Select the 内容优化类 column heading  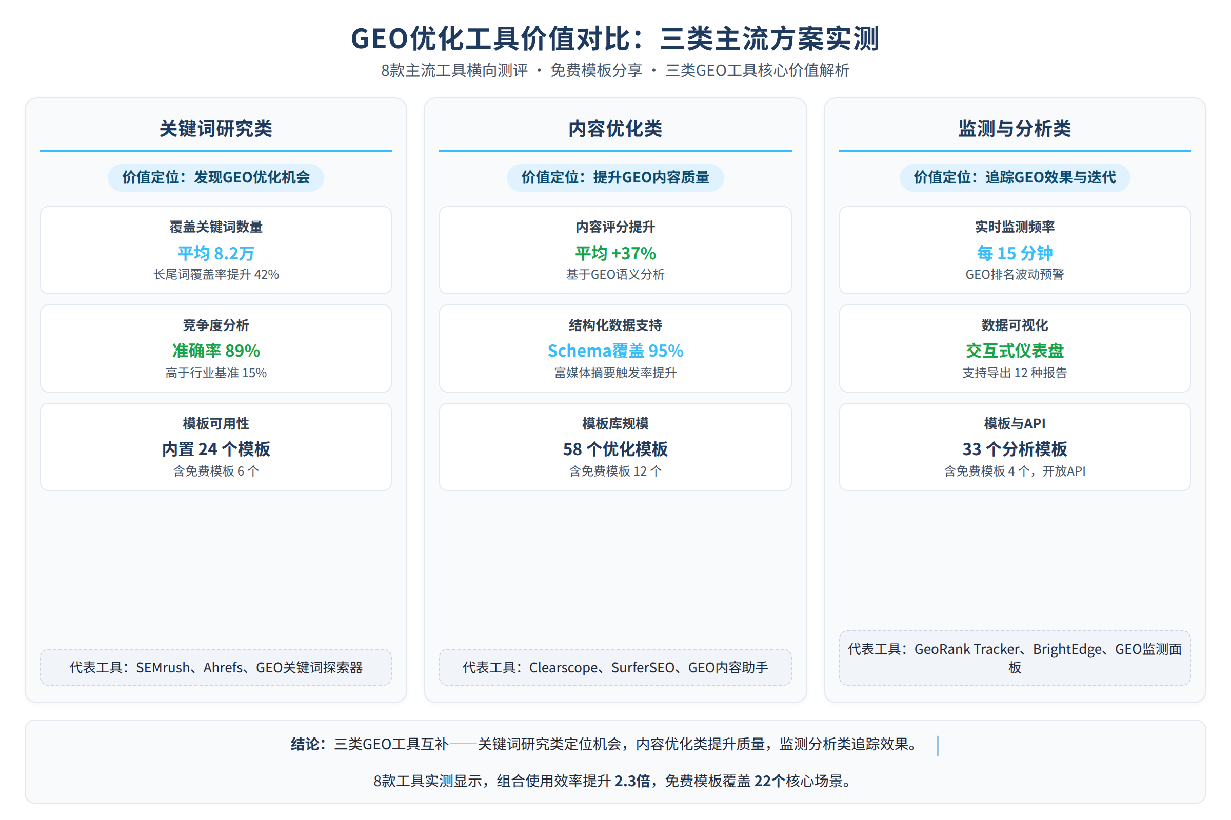[615, 129]
